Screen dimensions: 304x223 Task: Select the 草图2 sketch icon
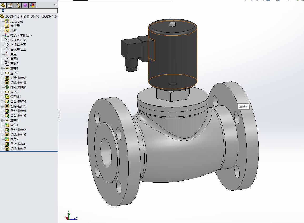[x=7, y=63]
